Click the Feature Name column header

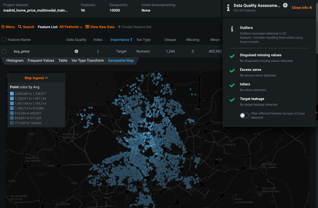19,40
